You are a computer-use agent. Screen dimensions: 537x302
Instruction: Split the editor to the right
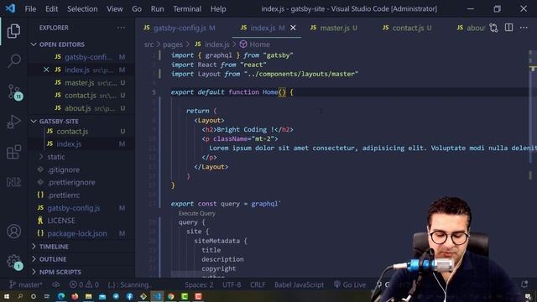pos(509,28)
